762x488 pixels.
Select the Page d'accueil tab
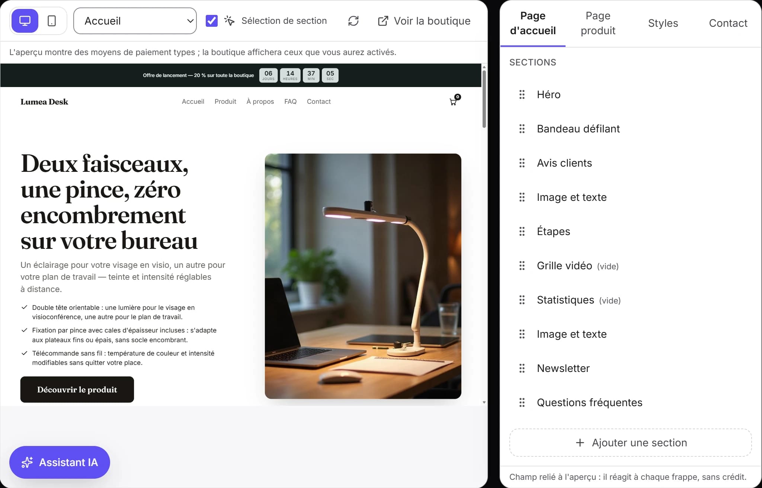(x=533, y=23)
